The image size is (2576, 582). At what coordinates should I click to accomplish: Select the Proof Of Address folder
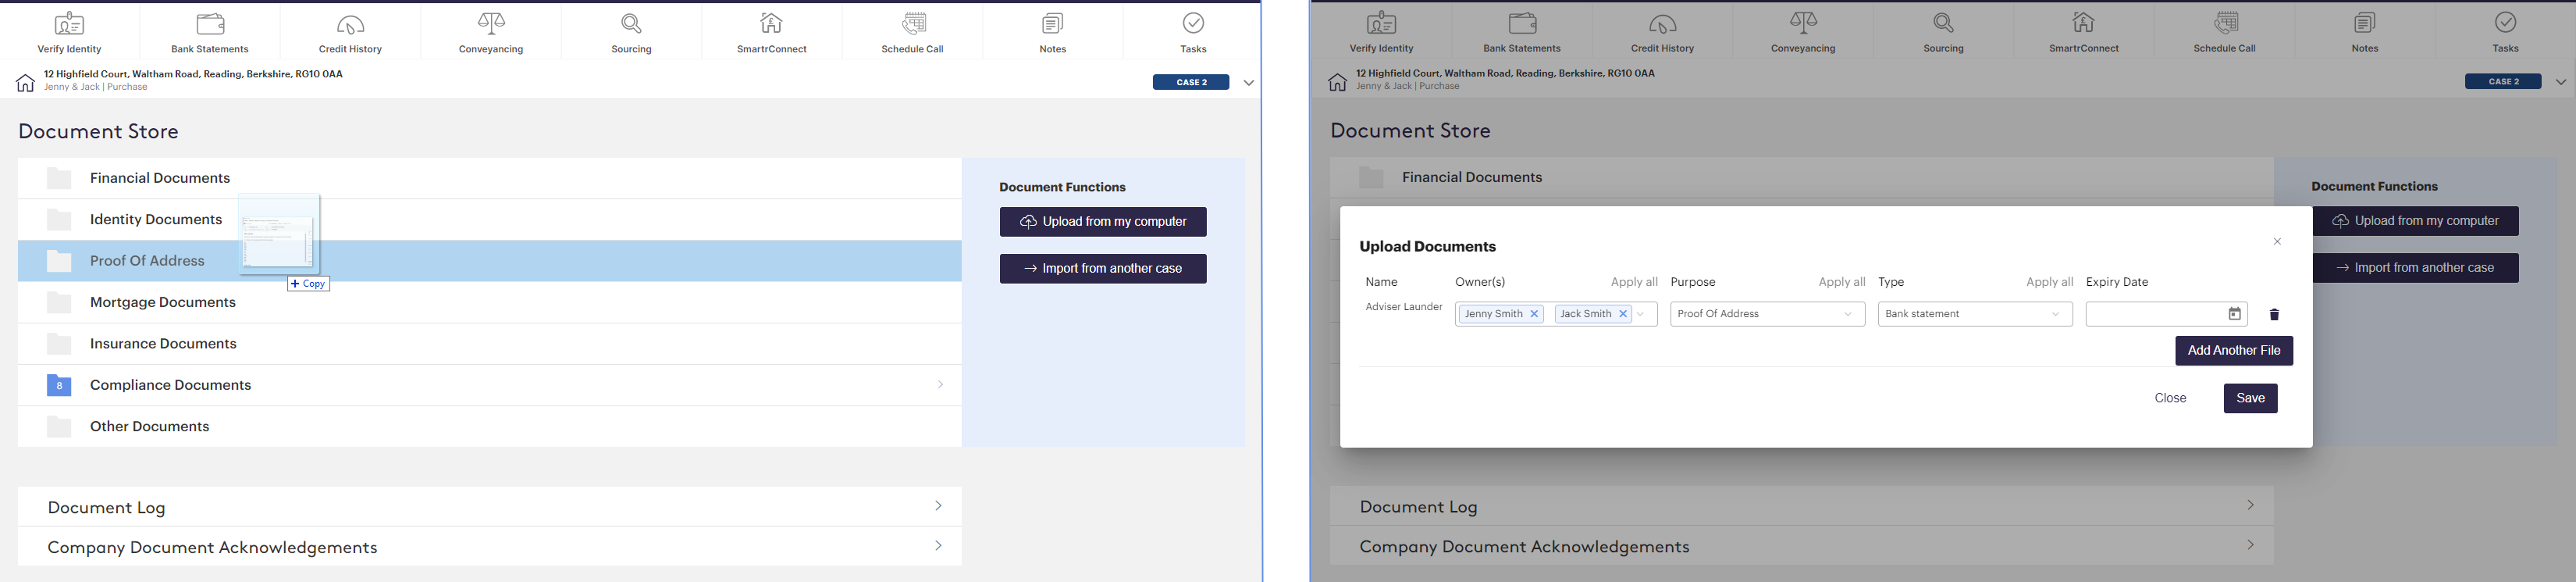(x=490, y=261)
